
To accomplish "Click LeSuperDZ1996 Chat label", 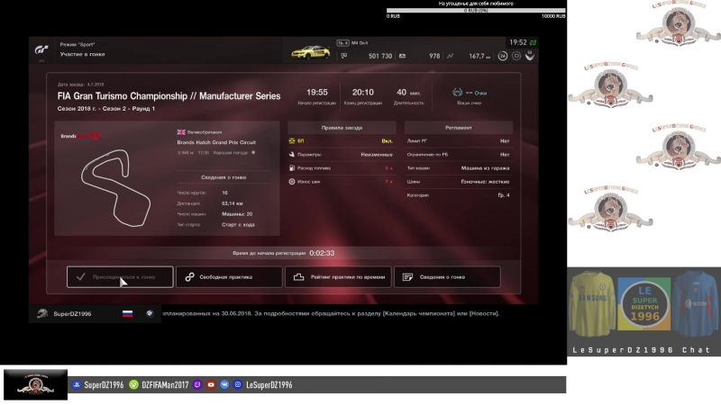I will tap(642, 350).
